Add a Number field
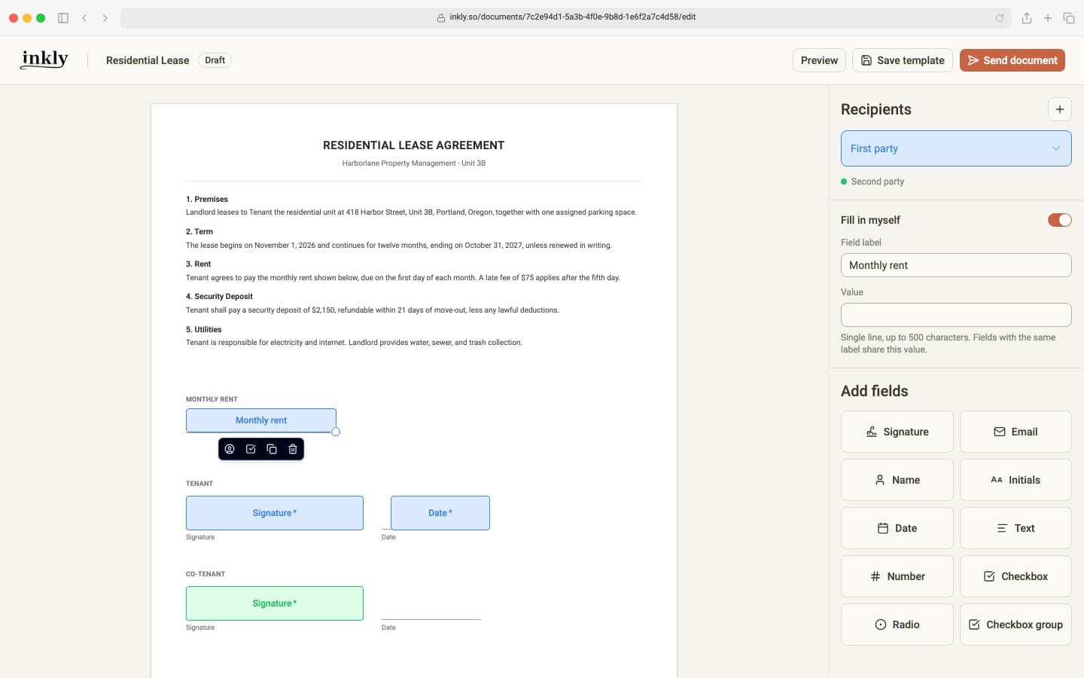Viewport: 1084px width, 678px height. pyautogui.click(x=897, y=576)
